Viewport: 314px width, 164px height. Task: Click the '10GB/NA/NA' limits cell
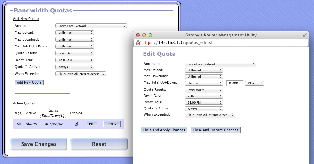pos(53,124)
